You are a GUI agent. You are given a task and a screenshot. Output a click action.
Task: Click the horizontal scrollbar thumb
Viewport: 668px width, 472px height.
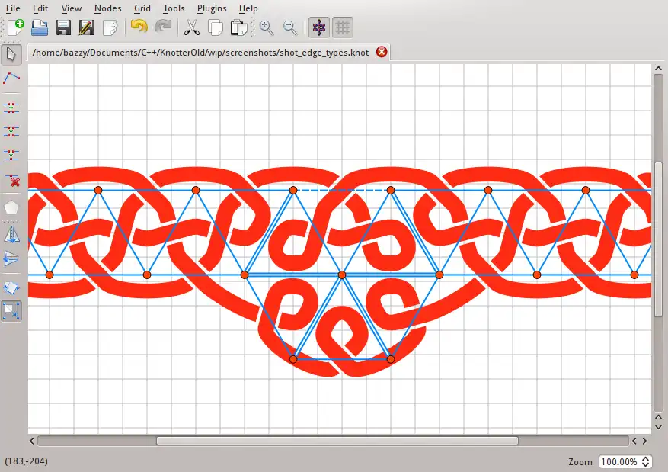(x=337, y=441)
